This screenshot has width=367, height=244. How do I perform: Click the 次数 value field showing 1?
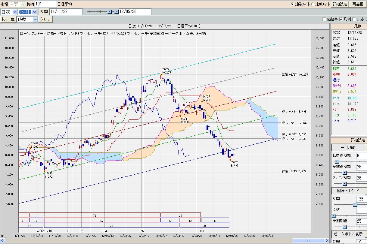[361, 210]
